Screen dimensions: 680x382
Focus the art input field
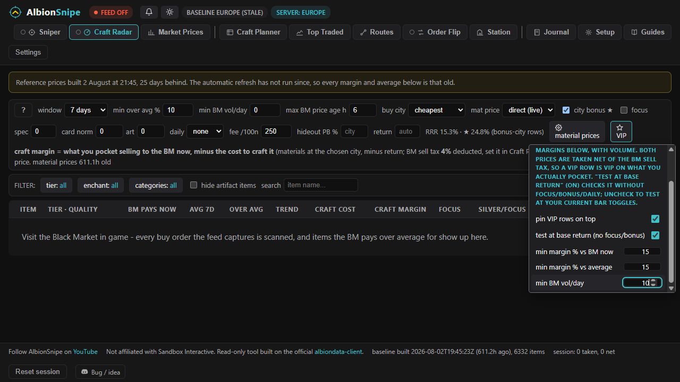[151, 131]
